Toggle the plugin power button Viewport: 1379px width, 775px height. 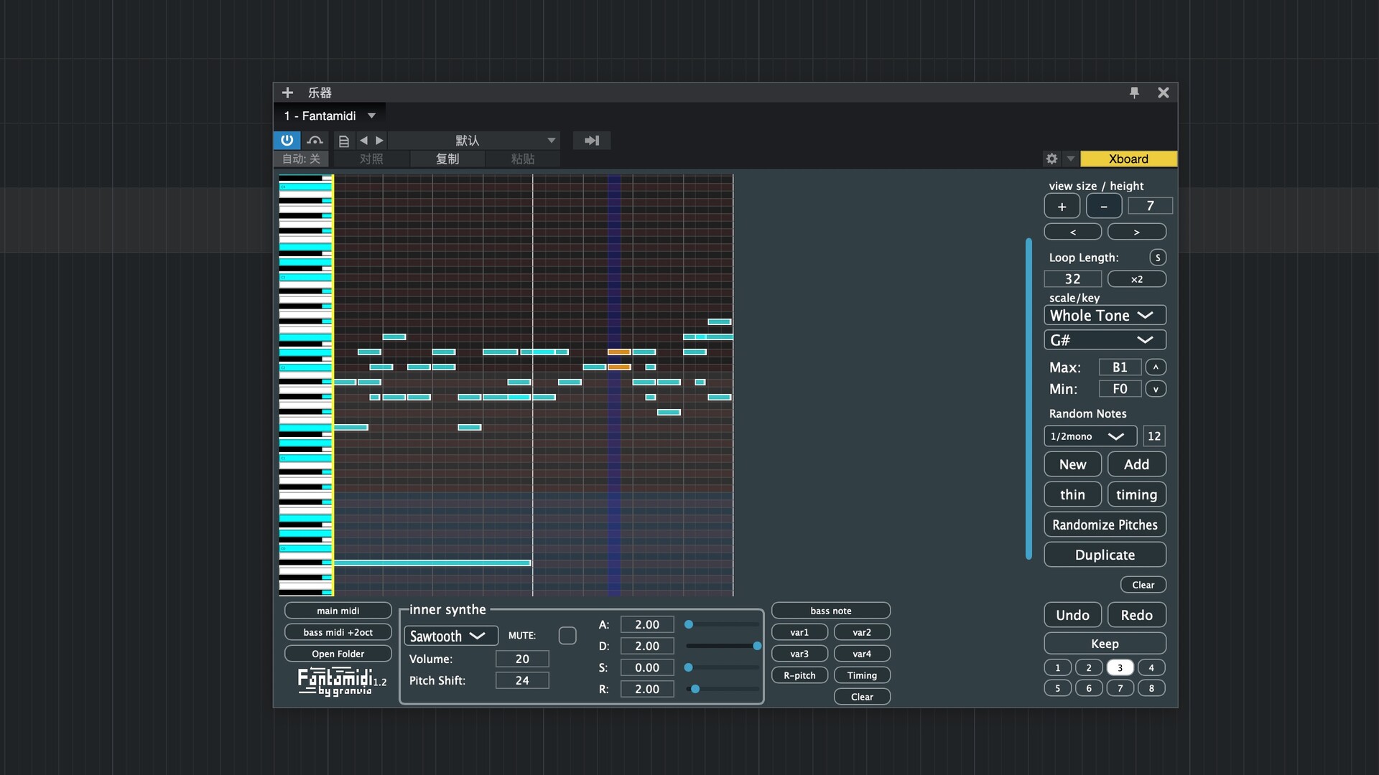tap(287, 140)
